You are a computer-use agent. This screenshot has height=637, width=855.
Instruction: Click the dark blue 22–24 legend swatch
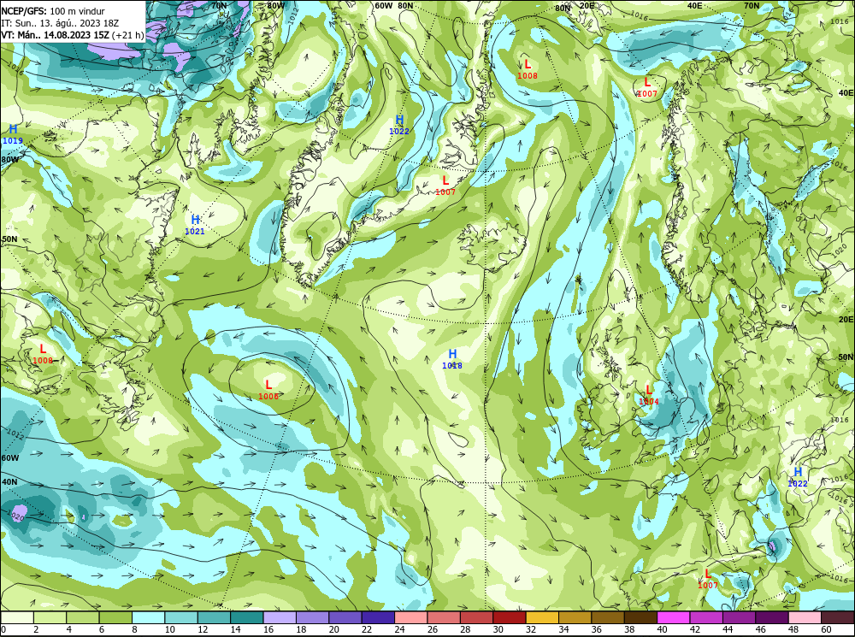378,617
